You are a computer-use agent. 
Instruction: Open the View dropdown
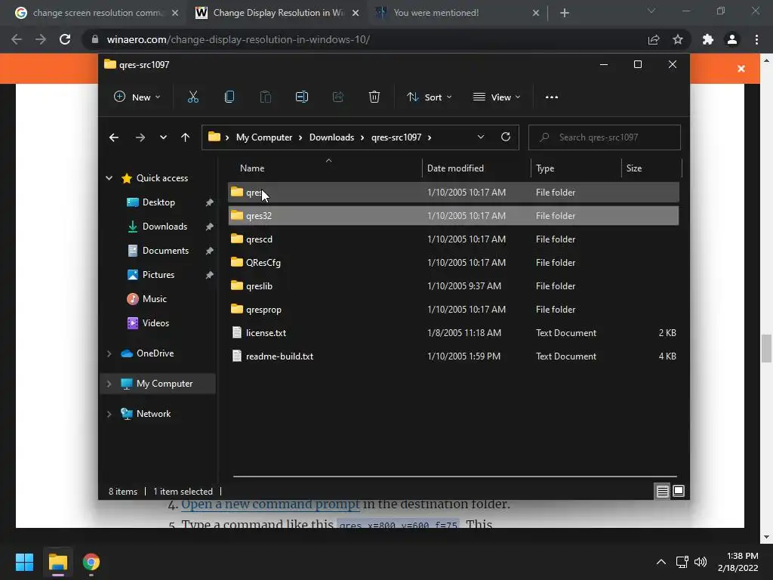(x=497, y=97)
